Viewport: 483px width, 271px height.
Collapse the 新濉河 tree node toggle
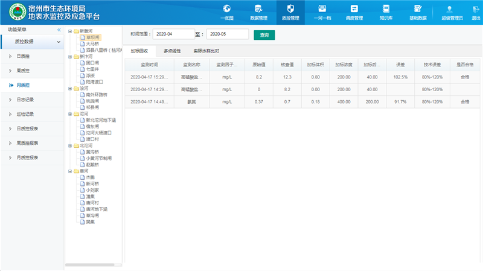pyautogui.click(x=70, y=31)
